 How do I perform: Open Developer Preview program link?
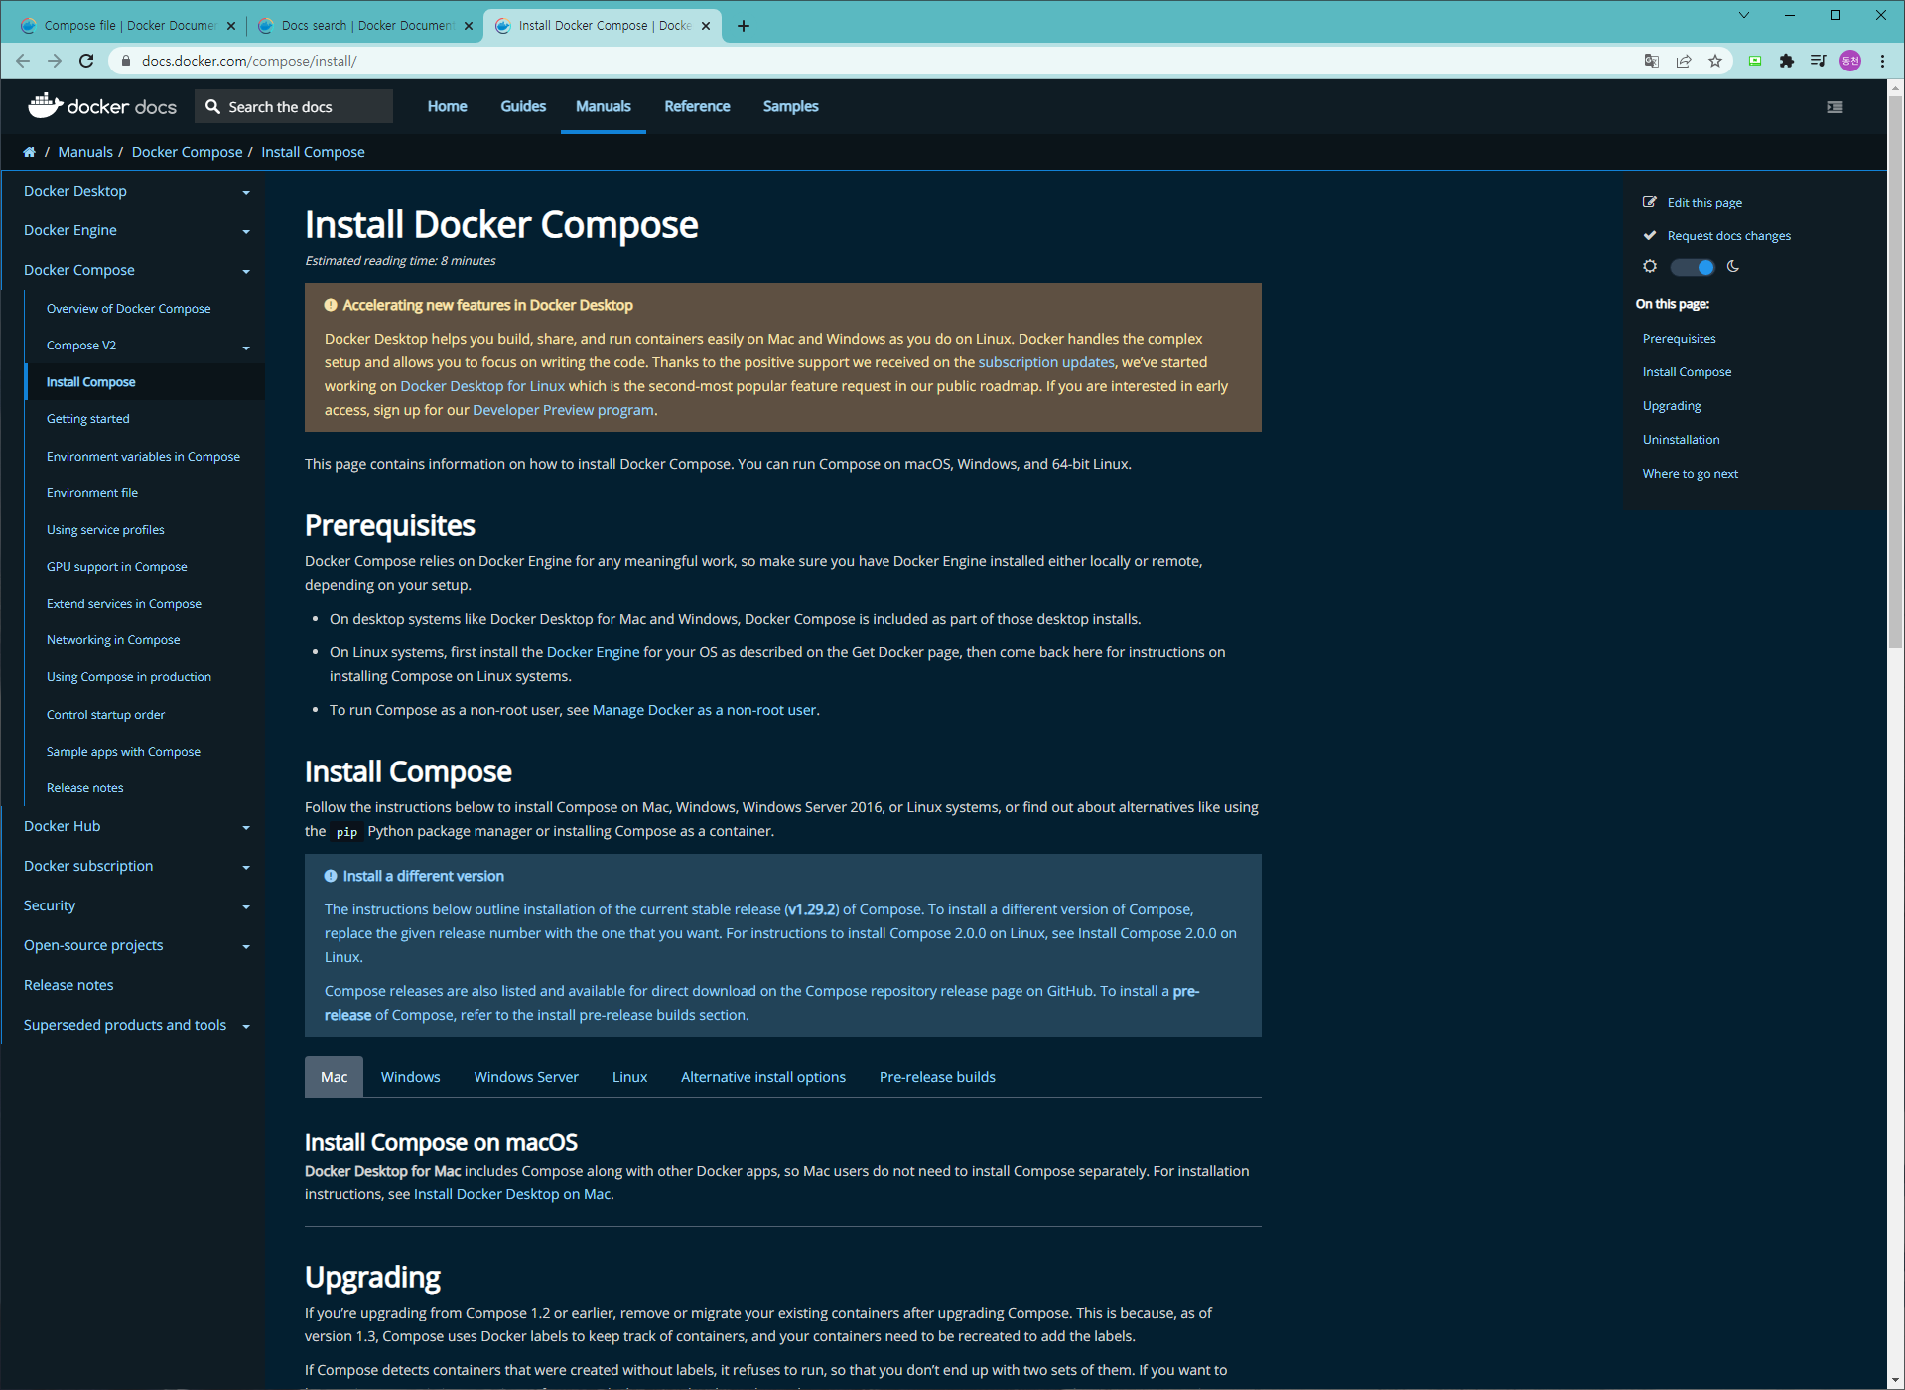[x=563, y=410]
